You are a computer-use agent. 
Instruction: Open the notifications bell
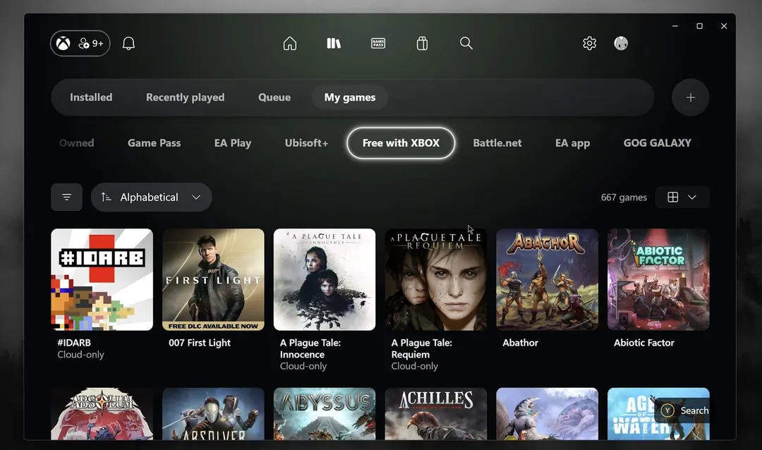pos(128,44)
